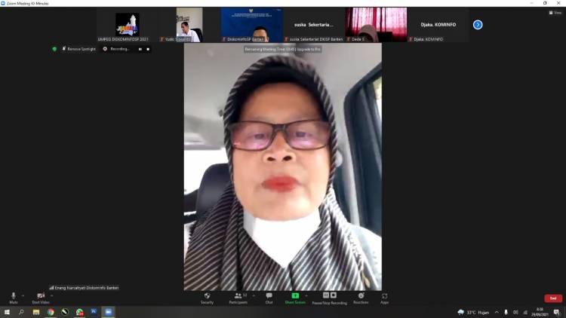
Task: Open the View layout menu
Action: pos(555,13)
